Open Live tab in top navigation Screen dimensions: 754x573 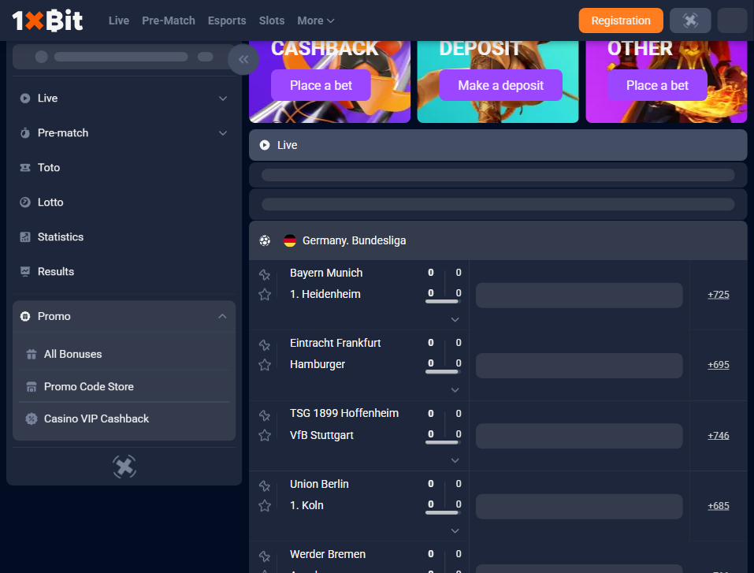tap(119, 20)
